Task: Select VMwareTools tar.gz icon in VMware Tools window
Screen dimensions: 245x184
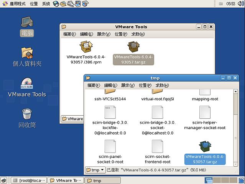Action: (133, 46)
